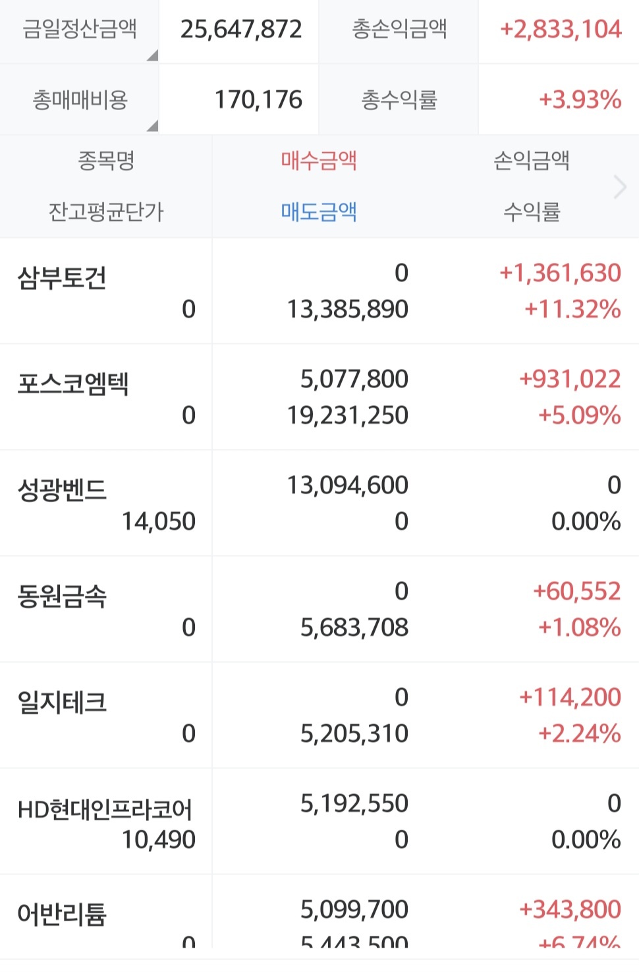
Task: Tap the 일지테크 stock name
Action: (62, 702)
